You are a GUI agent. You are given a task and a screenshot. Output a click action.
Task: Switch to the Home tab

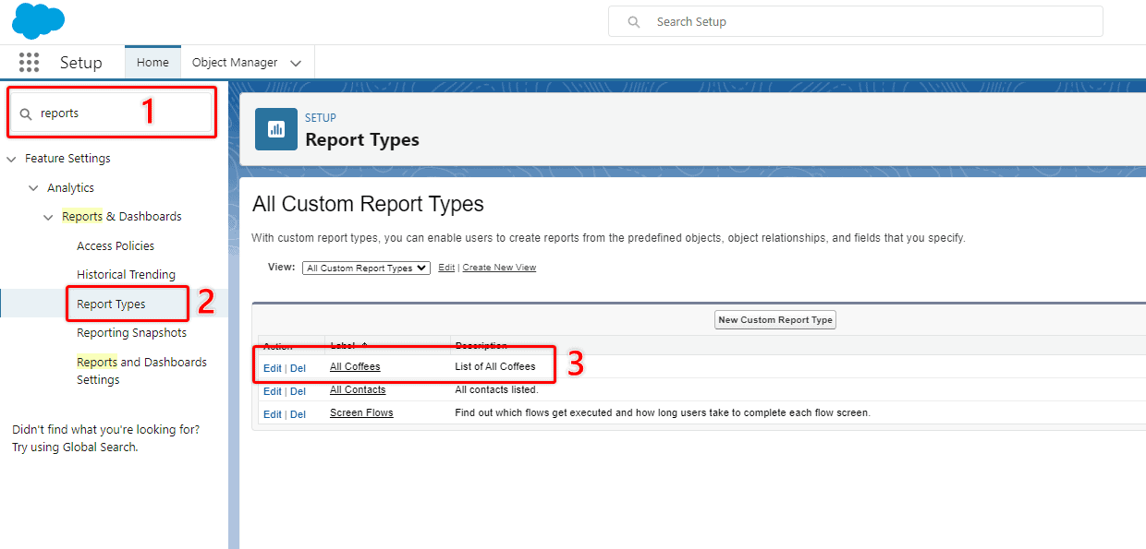[152, 63]
